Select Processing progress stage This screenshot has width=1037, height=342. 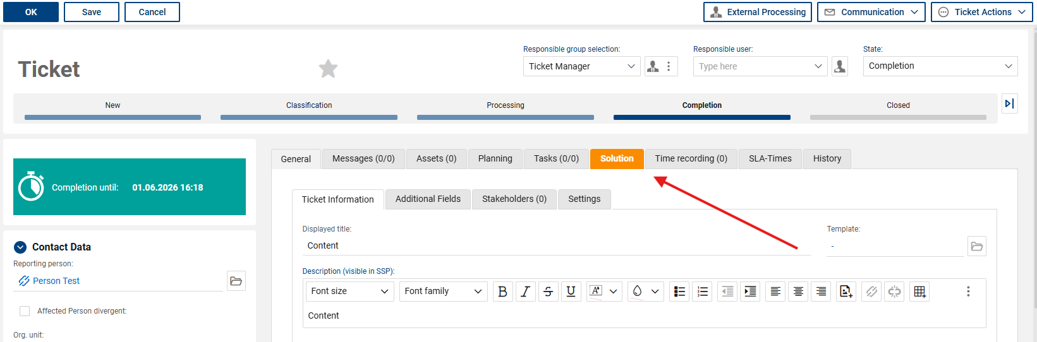click(506, 109)
